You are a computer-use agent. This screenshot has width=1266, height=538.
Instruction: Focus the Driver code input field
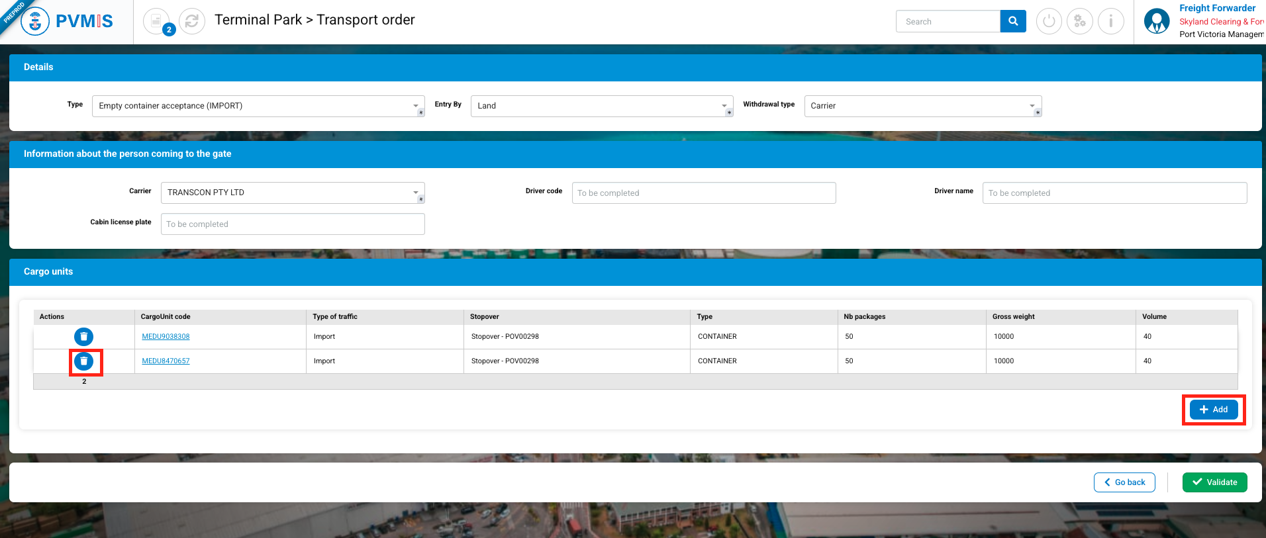(703, 193)
